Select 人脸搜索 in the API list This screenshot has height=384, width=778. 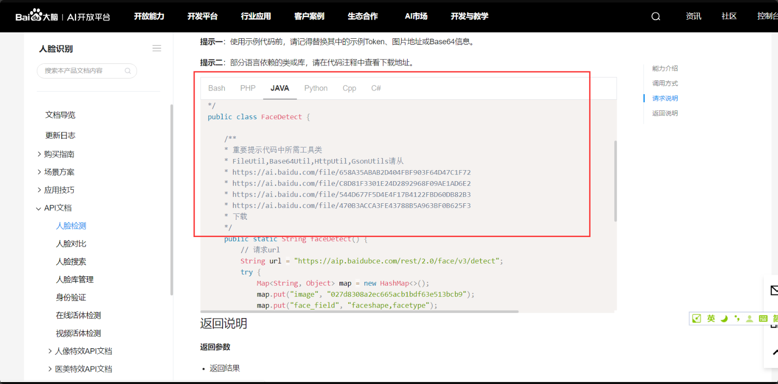pyautogui.click(x=71, y=262)
